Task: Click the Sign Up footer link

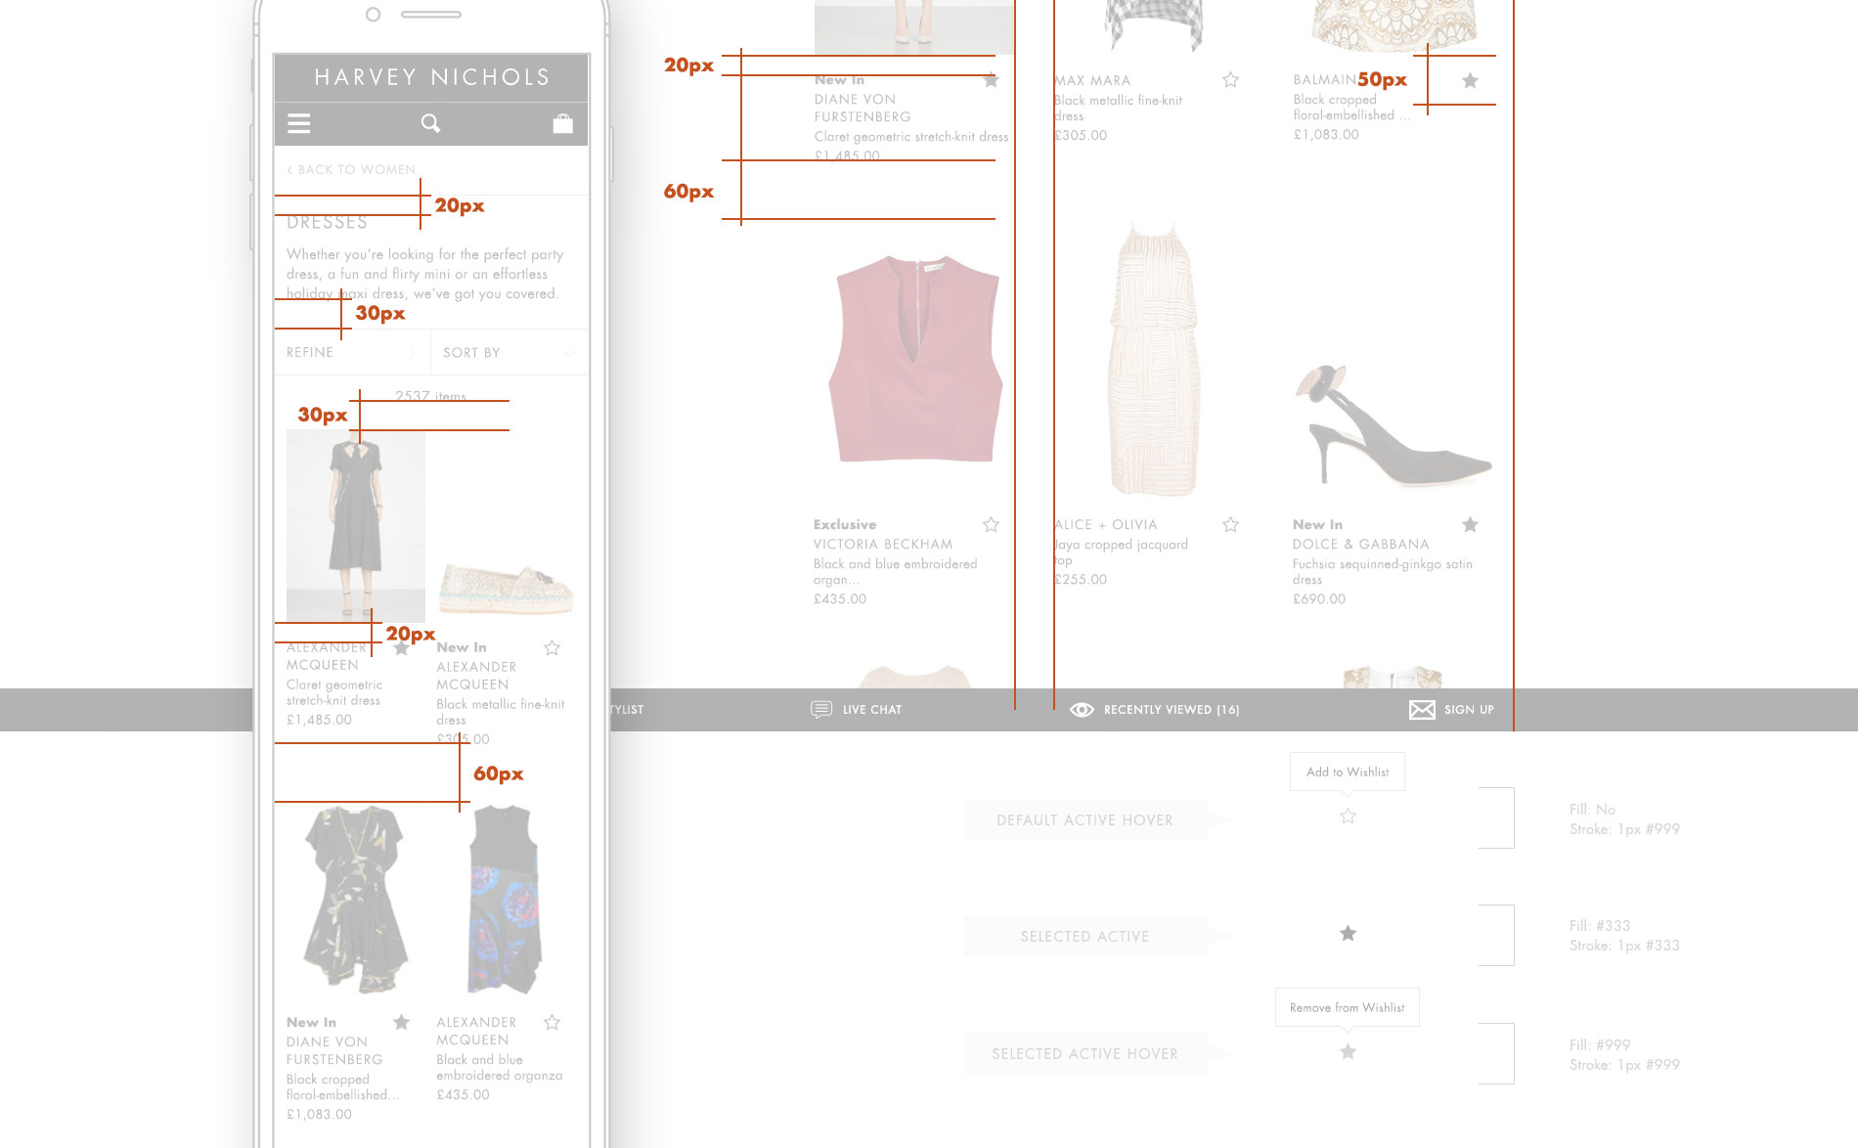Action: coord(1469,710)
